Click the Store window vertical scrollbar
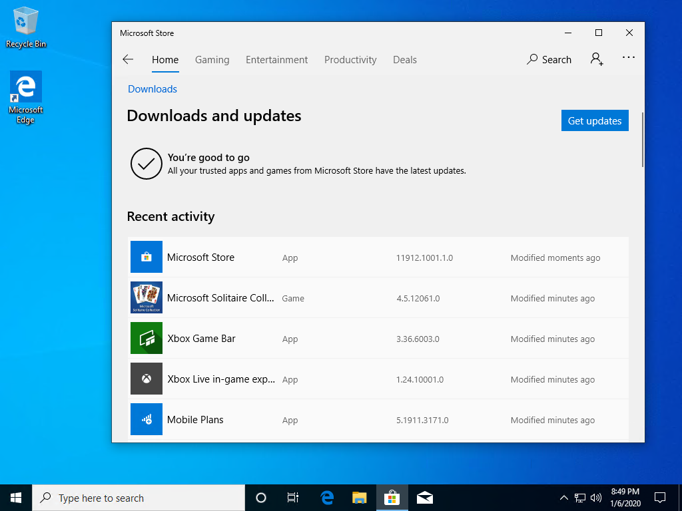 pos(642,139)
